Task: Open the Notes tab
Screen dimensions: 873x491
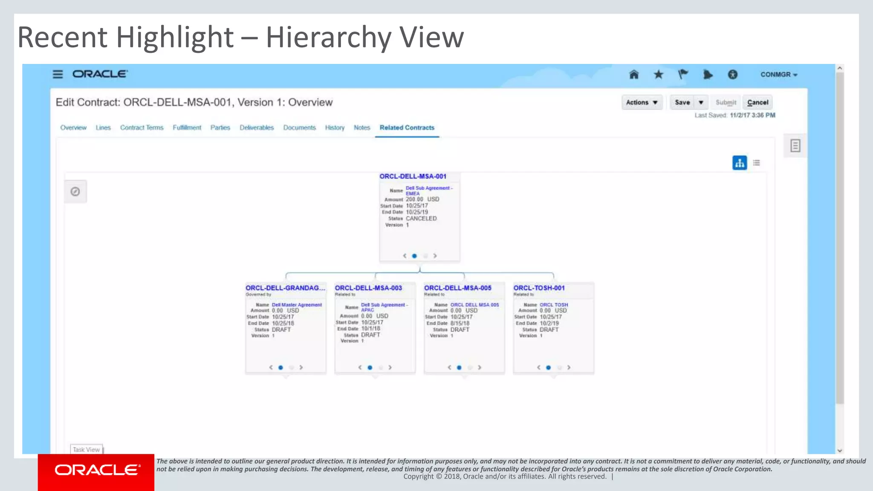Action: [x=362, y=127]
